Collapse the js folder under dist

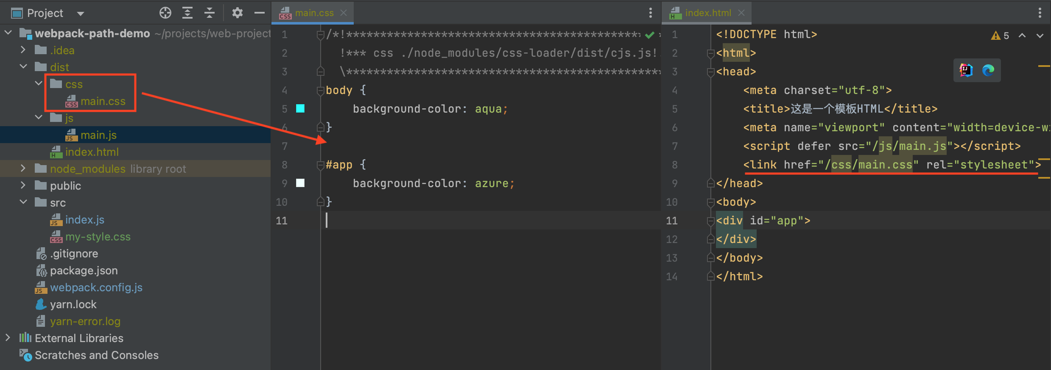pos(39,117)
